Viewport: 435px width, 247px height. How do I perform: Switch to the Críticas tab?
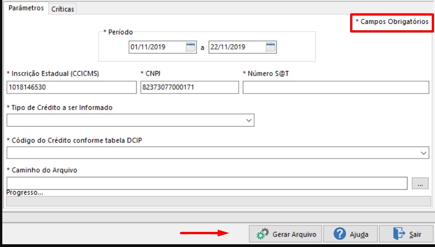(x=62, y=9)
